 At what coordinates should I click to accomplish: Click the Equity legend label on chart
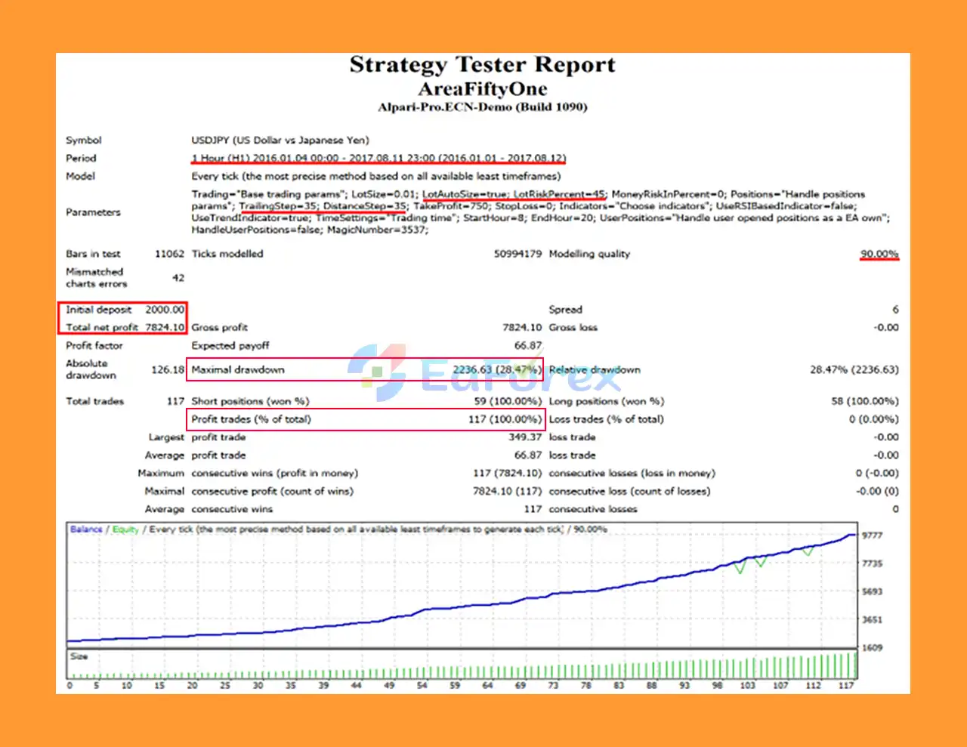point(125,529)
